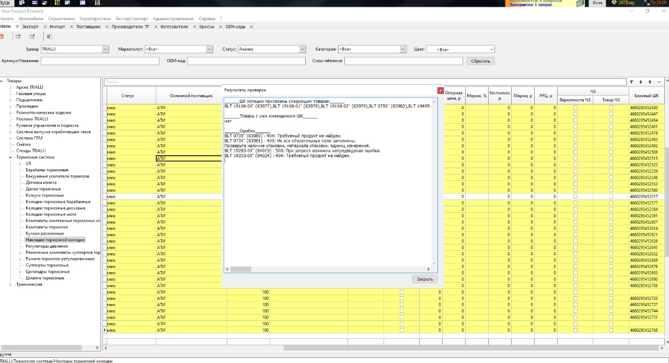
Task: Tick the first row's Вероятность ЧЗ checkbox
Action: [x=575, y=108]
